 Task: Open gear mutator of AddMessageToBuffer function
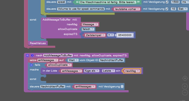pos(27,55)
